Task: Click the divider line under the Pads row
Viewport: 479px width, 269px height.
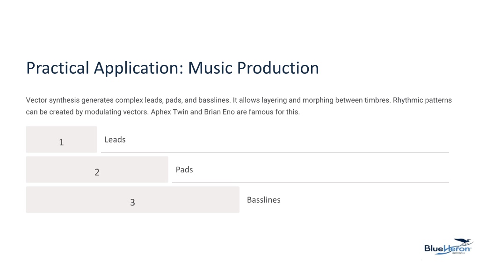Action: point(311,183)
